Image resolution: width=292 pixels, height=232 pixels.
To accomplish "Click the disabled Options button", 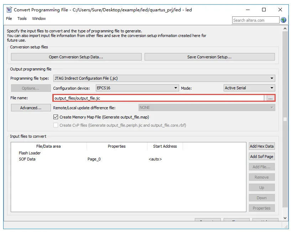I will [x=31, y=88].
